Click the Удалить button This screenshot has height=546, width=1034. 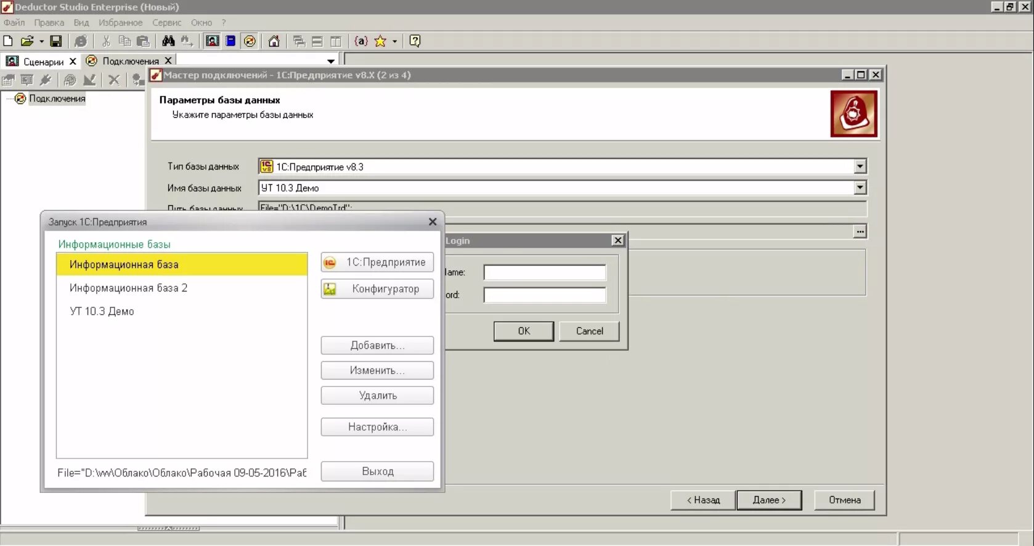tap(377, 396)
